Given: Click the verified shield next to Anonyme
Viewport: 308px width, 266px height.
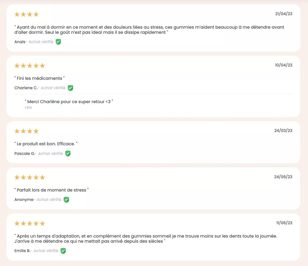Looking at the screenshot, I should [x=66, y=200].
